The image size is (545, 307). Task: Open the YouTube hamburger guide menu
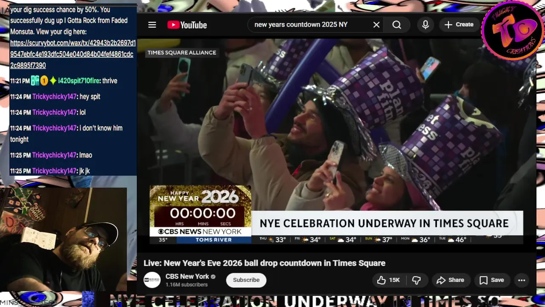tap(152, 25)
